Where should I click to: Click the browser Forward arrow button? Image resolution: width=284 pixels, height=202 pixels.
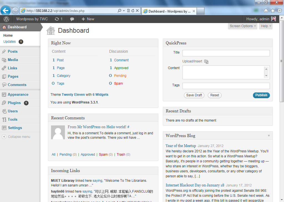click(15, 11)
